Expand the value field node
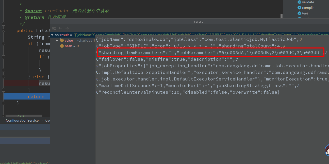 coord(57,40)
